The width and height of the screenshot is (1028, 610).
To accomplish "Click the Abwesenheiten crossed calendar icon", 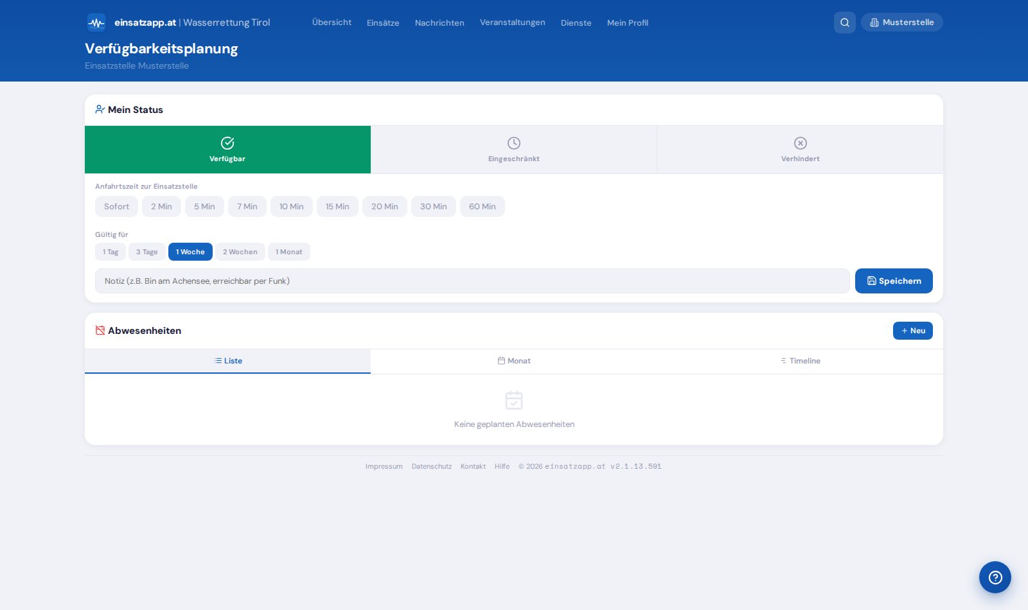I will (100, 331).
